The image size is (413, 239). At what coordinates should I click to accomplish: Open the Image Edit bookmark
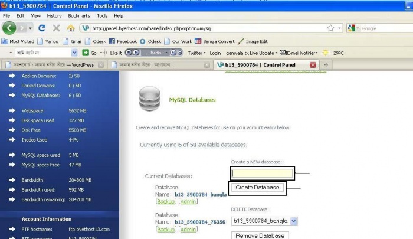(253, 41)
